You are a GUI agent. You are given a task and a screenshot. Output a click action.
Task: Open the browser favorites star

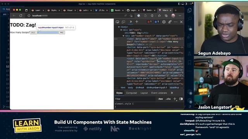(x=159, y=15)
